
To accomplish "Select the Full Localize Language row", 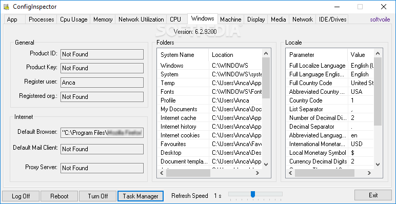I will coord(330,66).
